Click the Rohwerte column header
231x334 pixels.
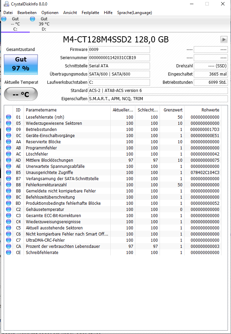pyautogui.click(x=203, y=110)
